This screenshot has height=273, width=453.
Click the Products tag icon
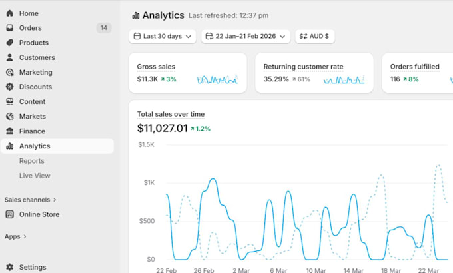(9, 43)
